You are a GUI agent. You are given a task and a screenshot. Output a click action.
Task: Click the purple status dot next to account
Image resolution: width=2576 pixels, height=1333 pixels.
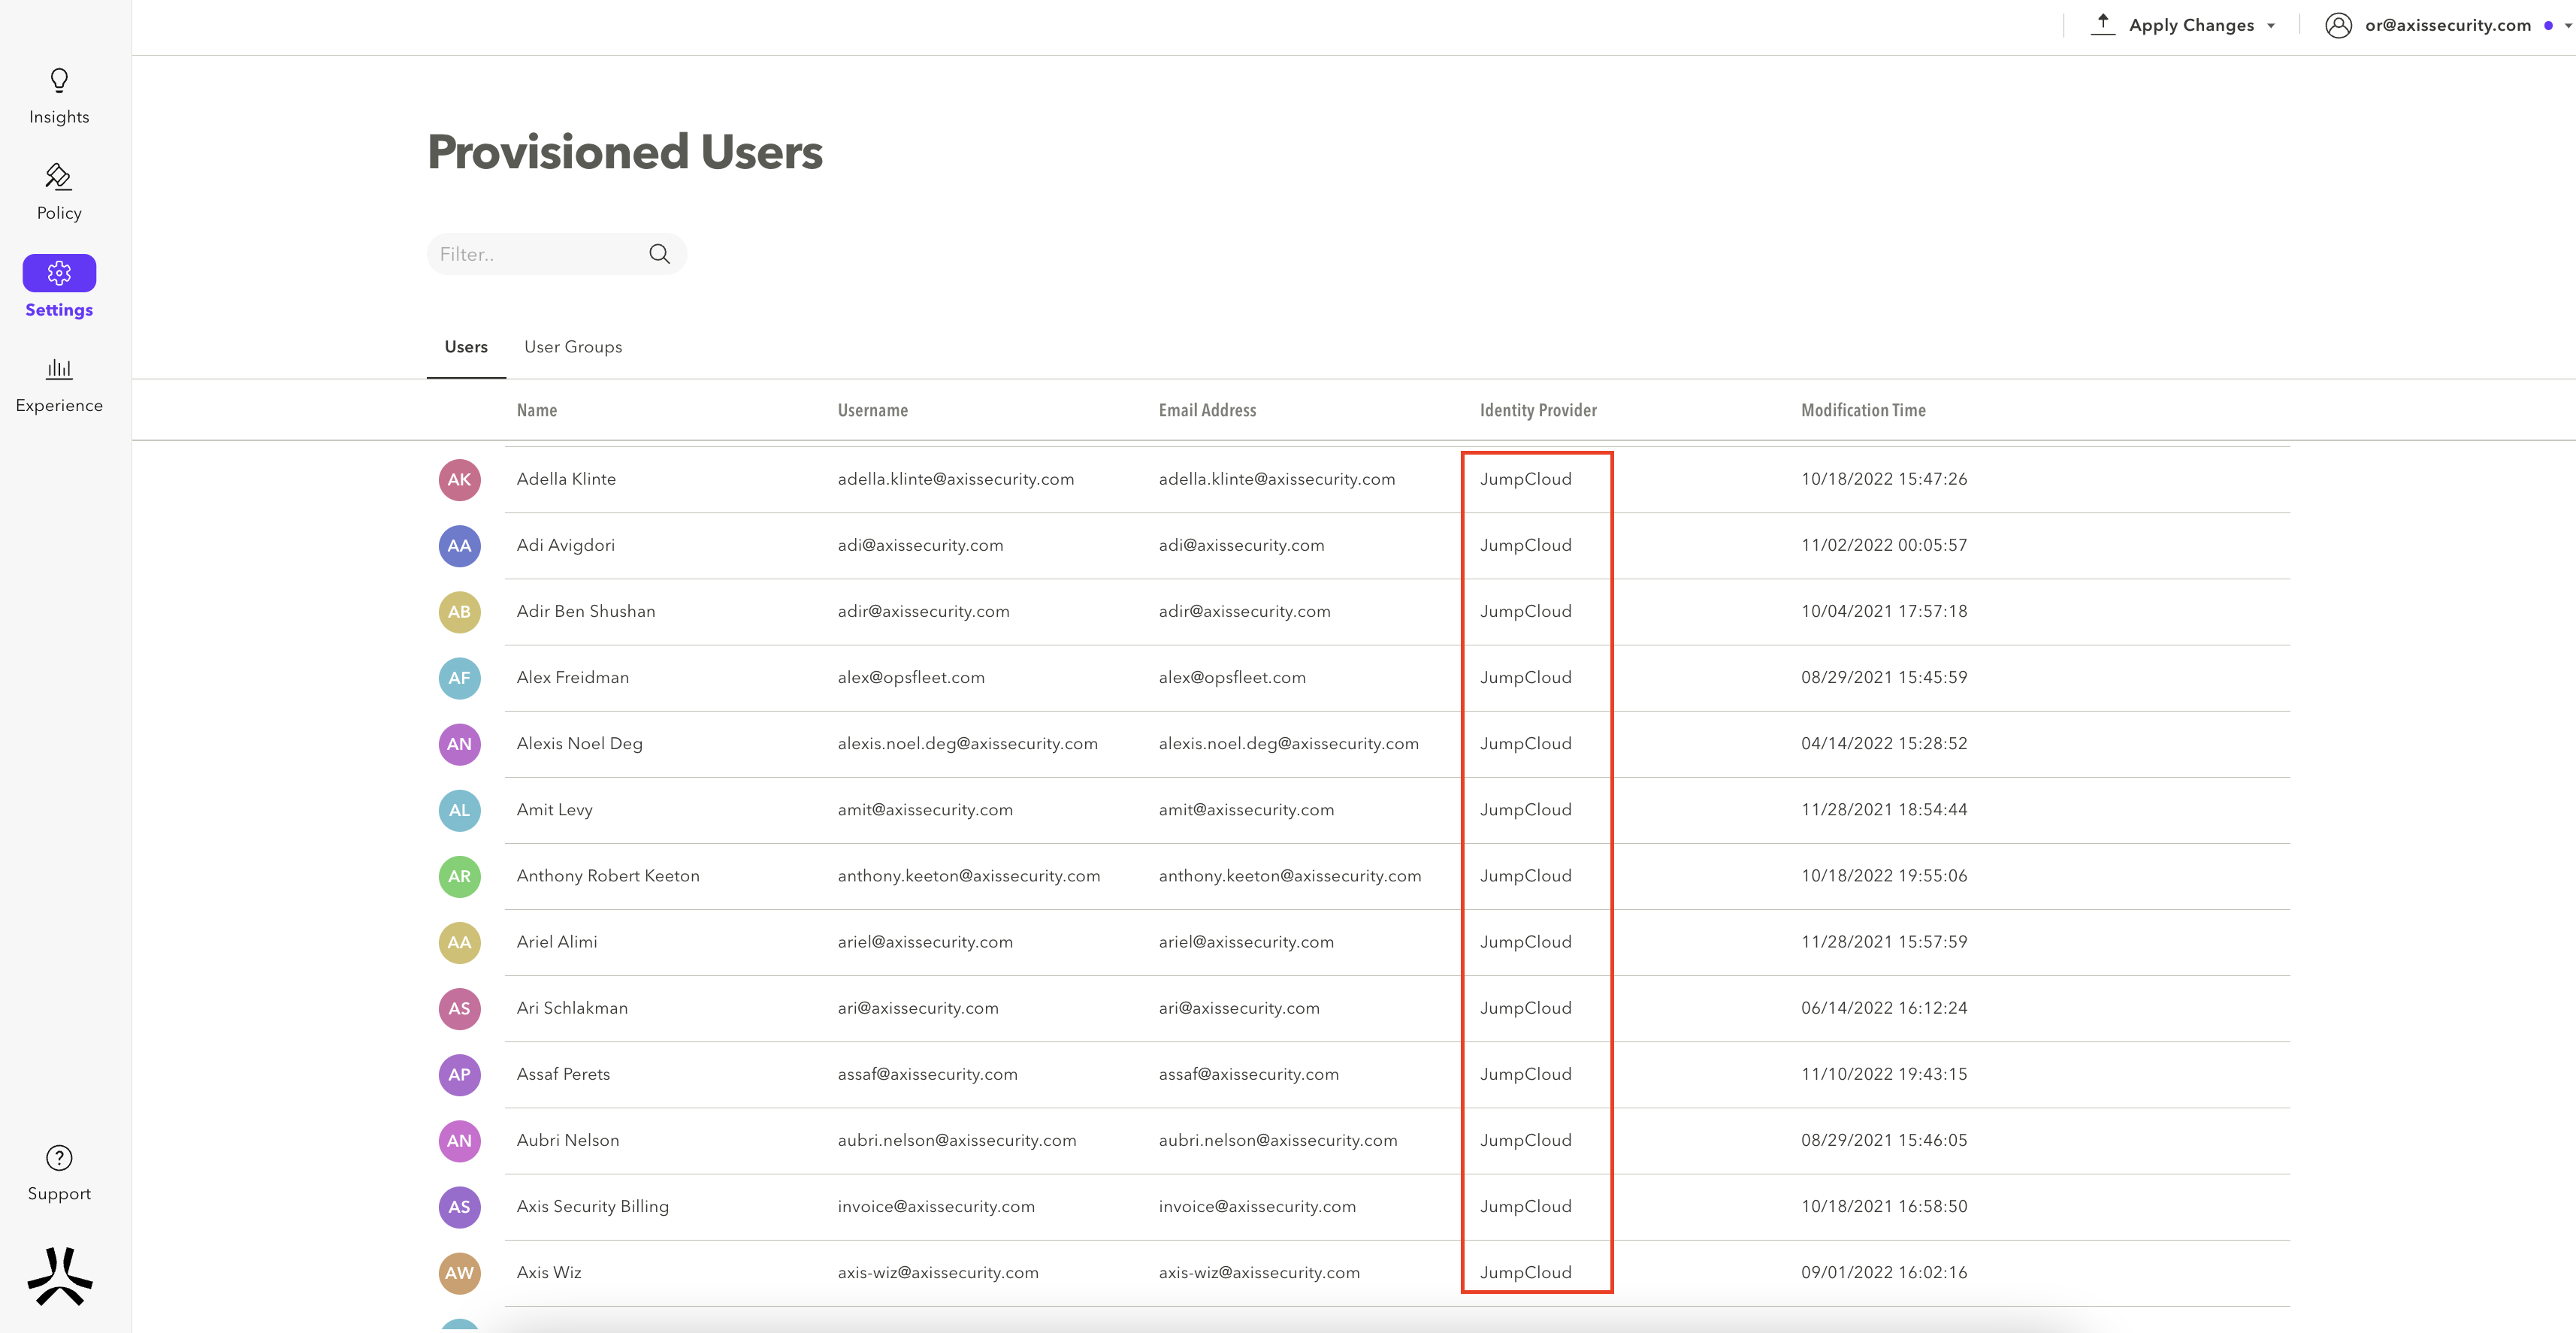[2548, 26]
